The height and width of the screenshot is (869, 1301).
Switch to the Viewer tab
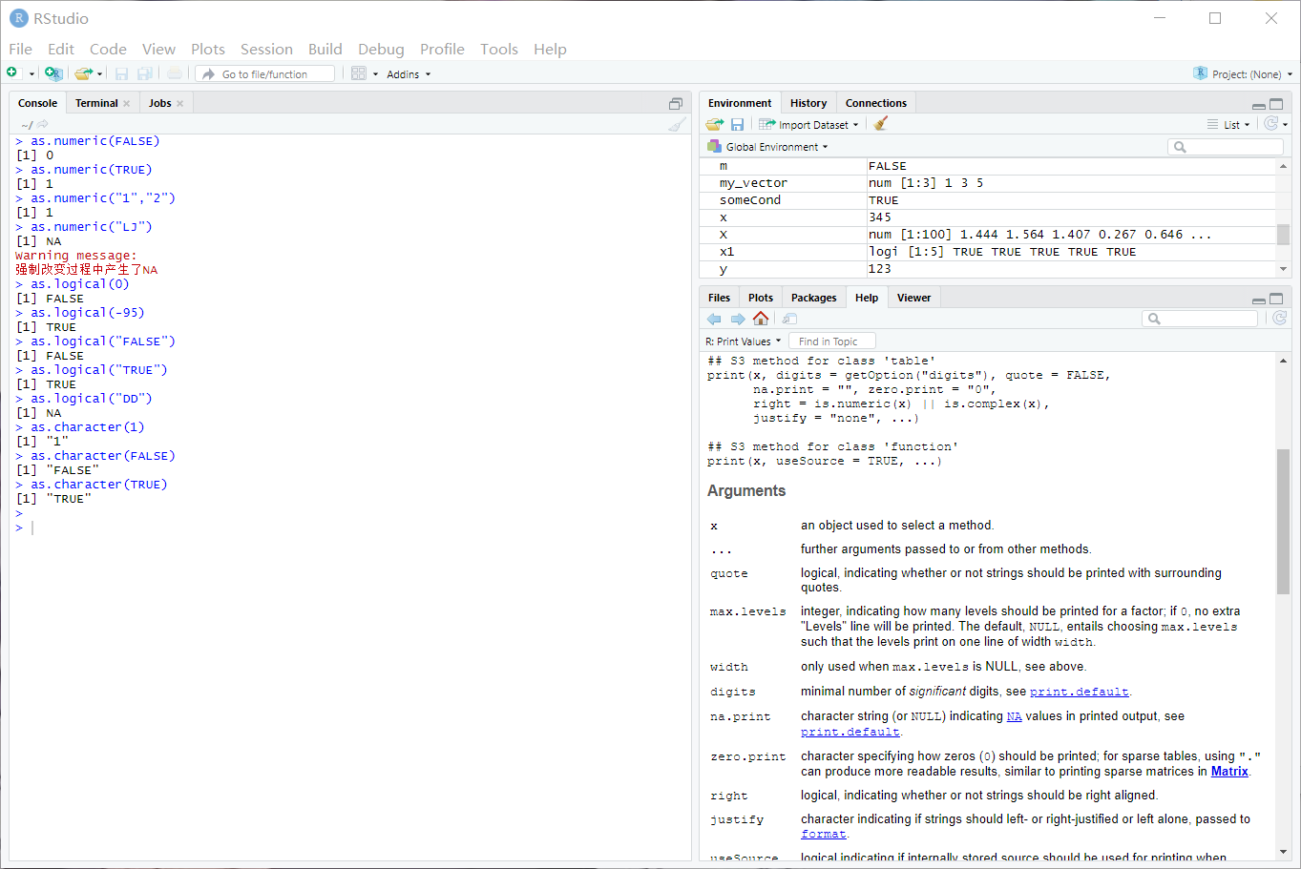coord(913,298)
